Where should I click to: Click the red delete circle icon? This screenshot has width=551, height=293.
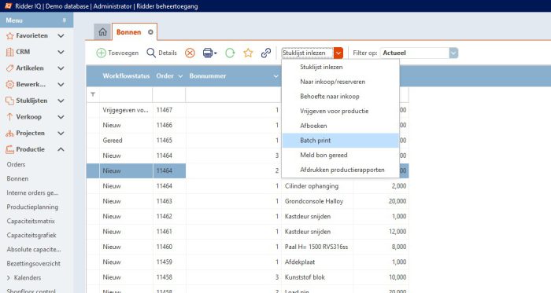[190, 53]
